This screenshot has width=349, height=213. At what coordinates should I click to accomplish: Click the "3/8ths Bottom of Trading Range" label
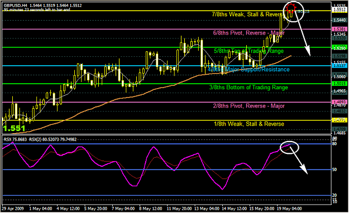click(248, 88)
